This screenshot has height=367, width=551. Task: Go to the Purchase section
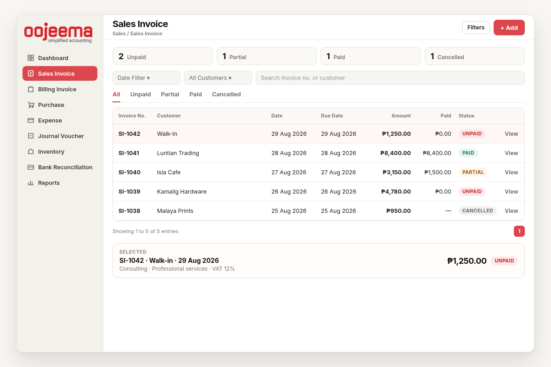pyautogui.click(x=60, y=105)
